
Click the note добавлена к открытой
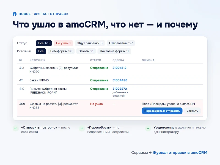120,94
